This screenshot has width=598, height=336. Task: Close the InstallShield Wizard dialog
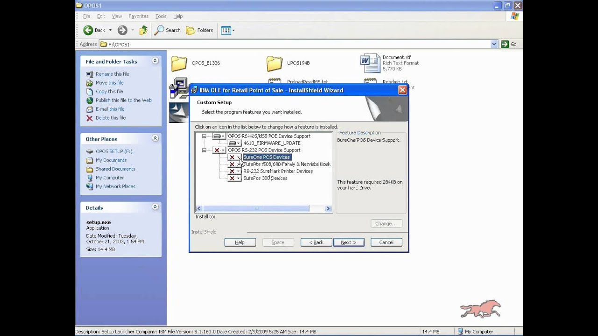[x=402, y=90]
